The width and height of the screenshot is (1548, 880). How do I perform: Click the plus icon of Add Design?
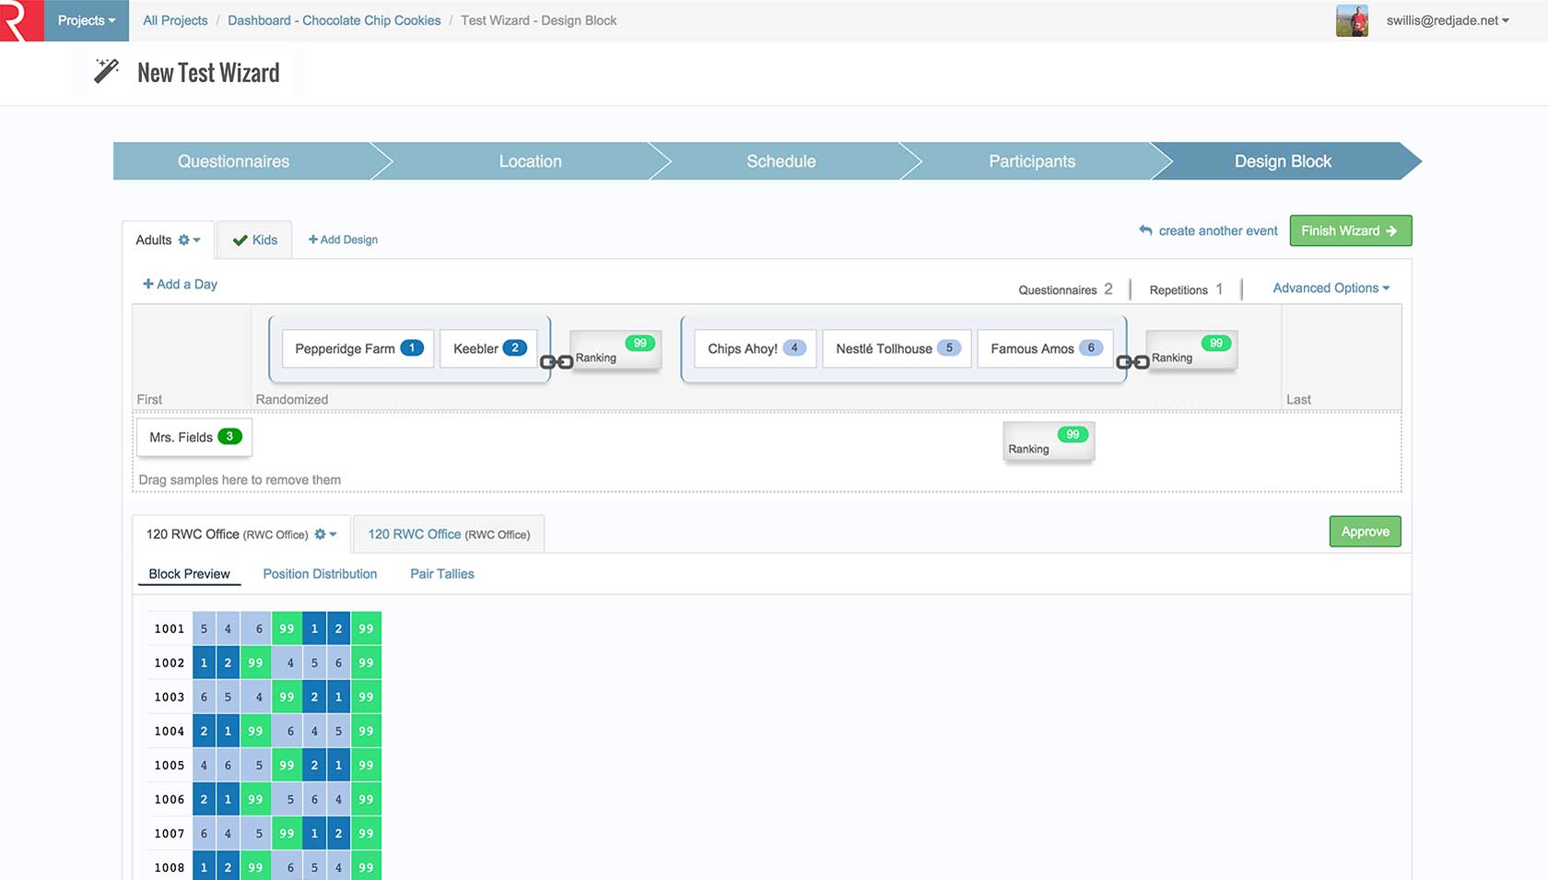[313, 240]
